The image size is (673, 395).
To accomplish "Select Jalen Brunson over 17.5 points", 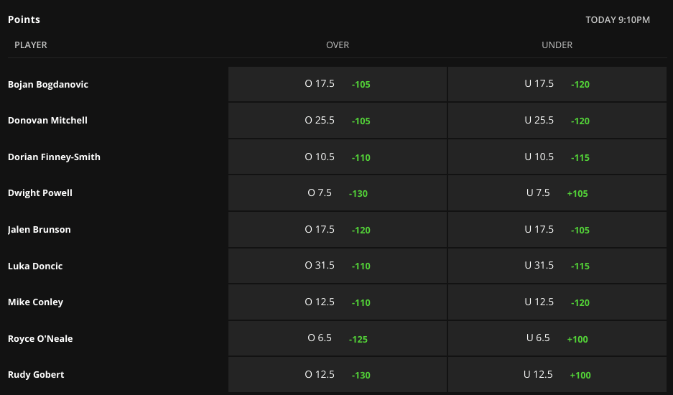I will pyautogui.click(x=338, y=230).
